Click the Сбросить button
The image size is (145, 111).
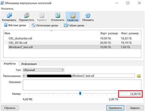coord(10,108)
